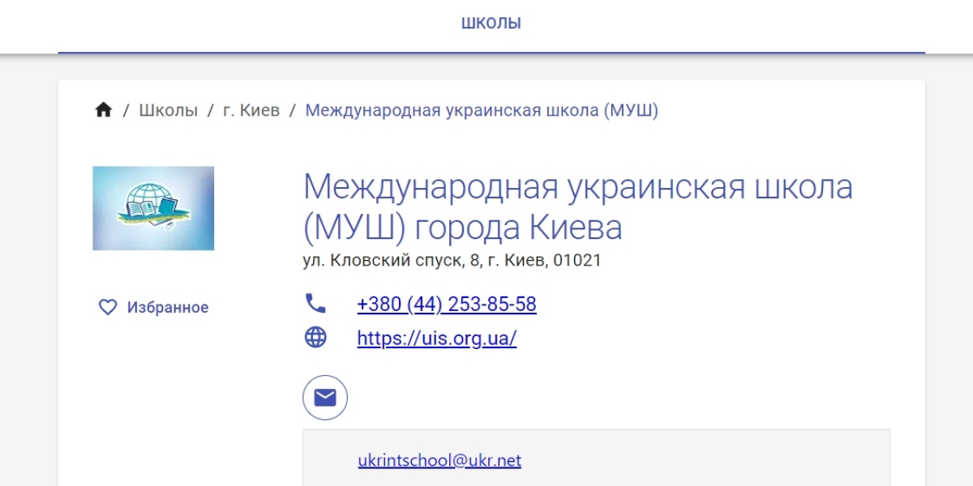Open the school logo thumbnail image
Viewport: 973px width, 486px height.
153,208
